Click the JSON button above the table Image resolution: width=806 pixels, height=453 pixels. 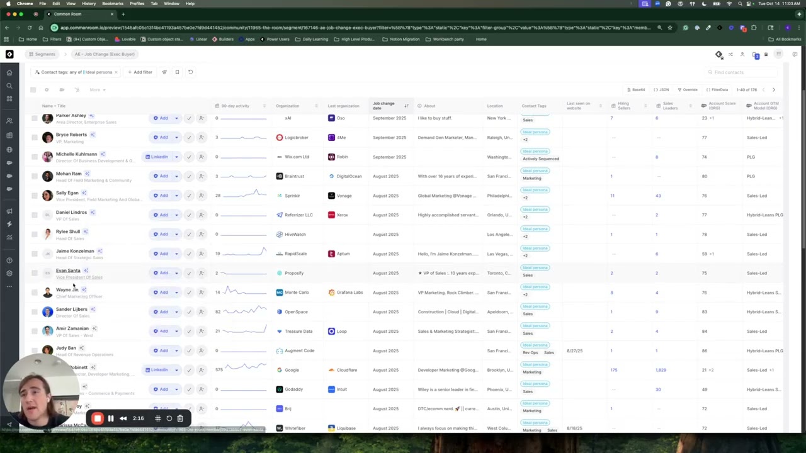point(661,90)
